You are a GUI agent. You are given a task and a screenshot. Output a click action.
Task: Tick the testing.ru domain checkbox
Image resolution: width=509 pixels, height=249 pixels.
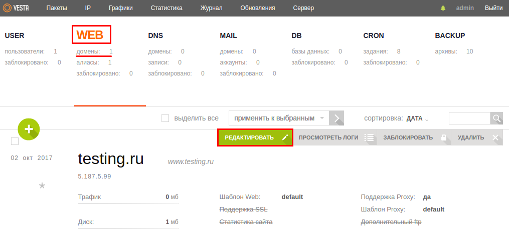click(15, 141)
